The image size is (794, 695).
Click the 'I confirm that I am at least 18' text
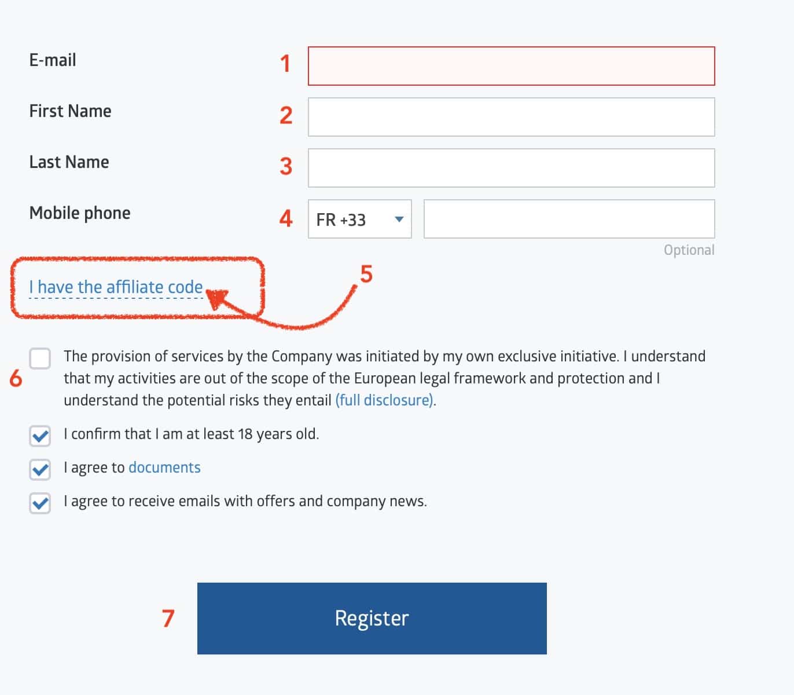click(191, 434)
